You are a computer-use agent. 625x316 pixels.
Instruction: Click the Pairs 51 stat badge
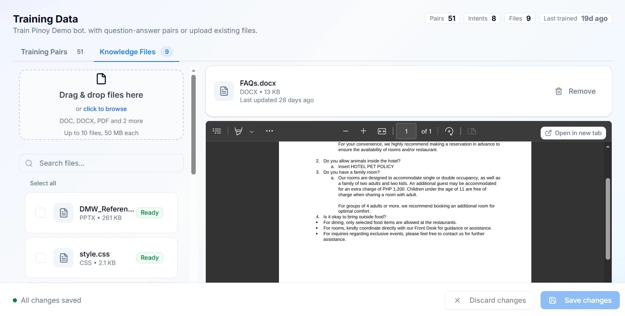tap(443, 18)
